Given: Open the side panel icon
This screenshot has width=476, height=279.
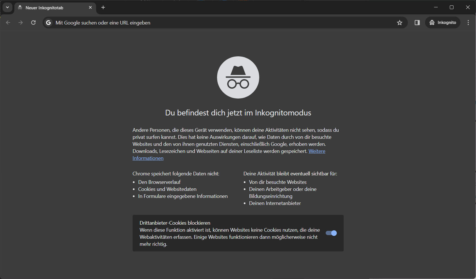Looking at the screenshot, I should [417, 23].
